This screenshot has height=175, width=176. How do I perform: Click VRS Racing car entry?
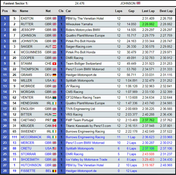pos(74,115)
